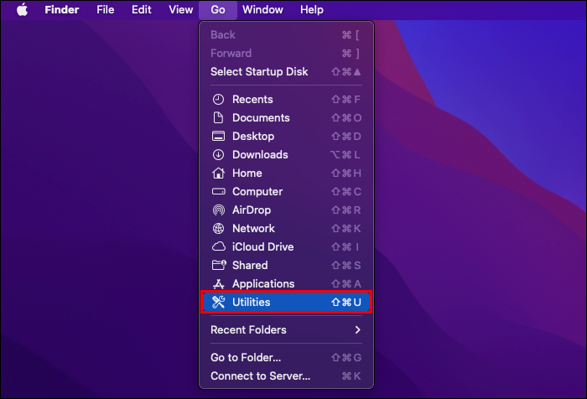
Task: Select Recent Folders entry
Action: click(x=287, y=329)
